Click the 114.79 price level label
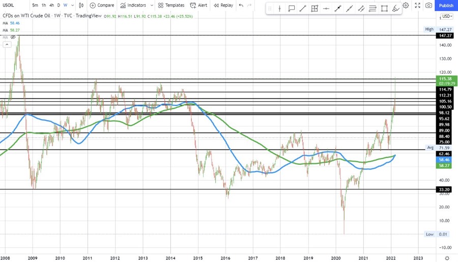Image resolution: width=458 pixels, height=262 pixels. click(x=445, y=90)
